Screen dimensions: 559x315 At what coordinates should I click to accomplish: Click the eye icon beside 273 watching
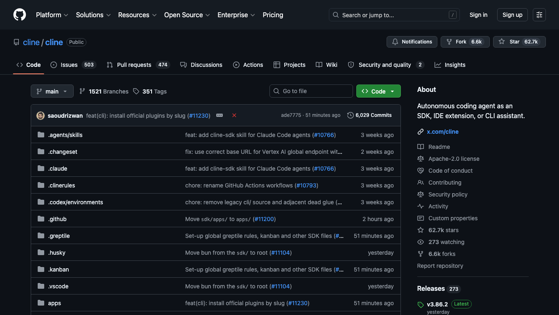421,242
